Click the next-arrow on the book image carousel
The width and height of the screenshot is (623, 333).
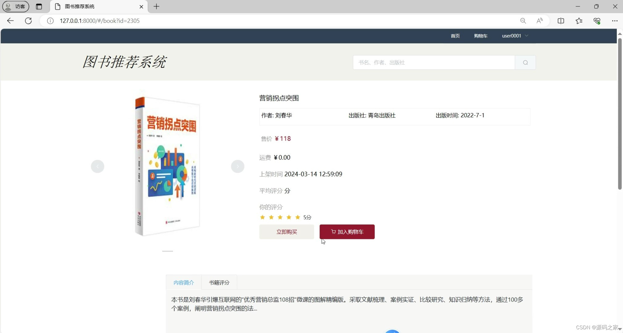coord(237,166)
